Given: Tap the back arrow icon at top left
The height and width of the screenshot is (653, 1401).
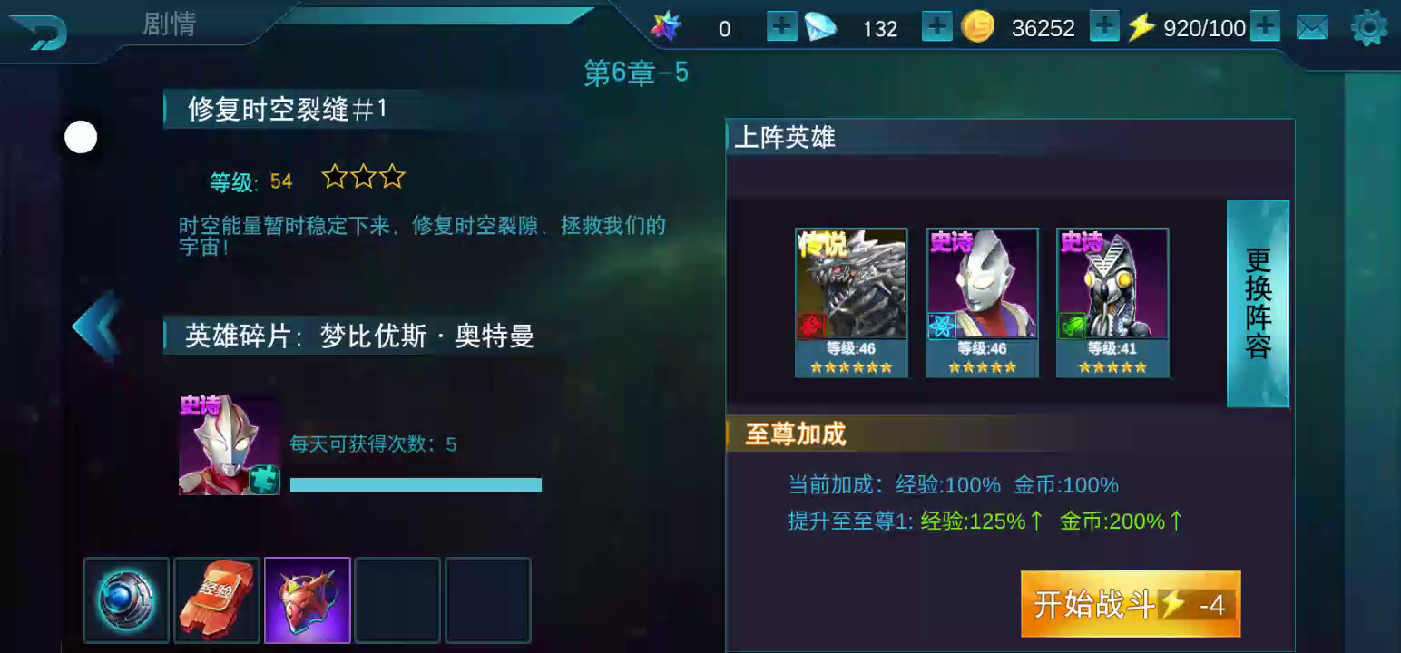Looking at the screenshot, I should tap(37, 34).
